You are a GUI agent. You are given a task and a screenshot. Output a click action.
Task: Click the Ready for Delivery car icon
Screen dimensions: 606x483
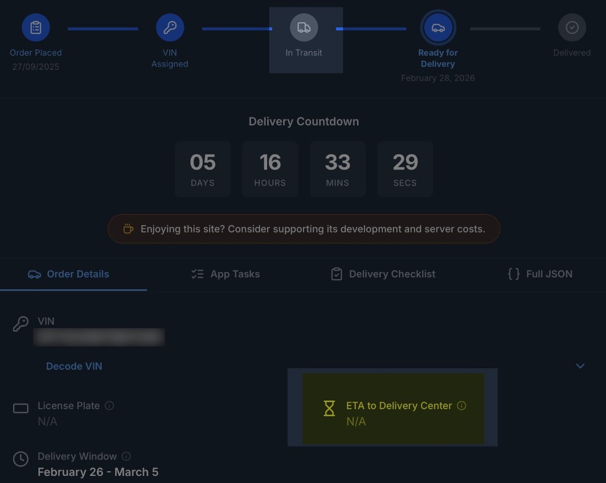[438, 28]
